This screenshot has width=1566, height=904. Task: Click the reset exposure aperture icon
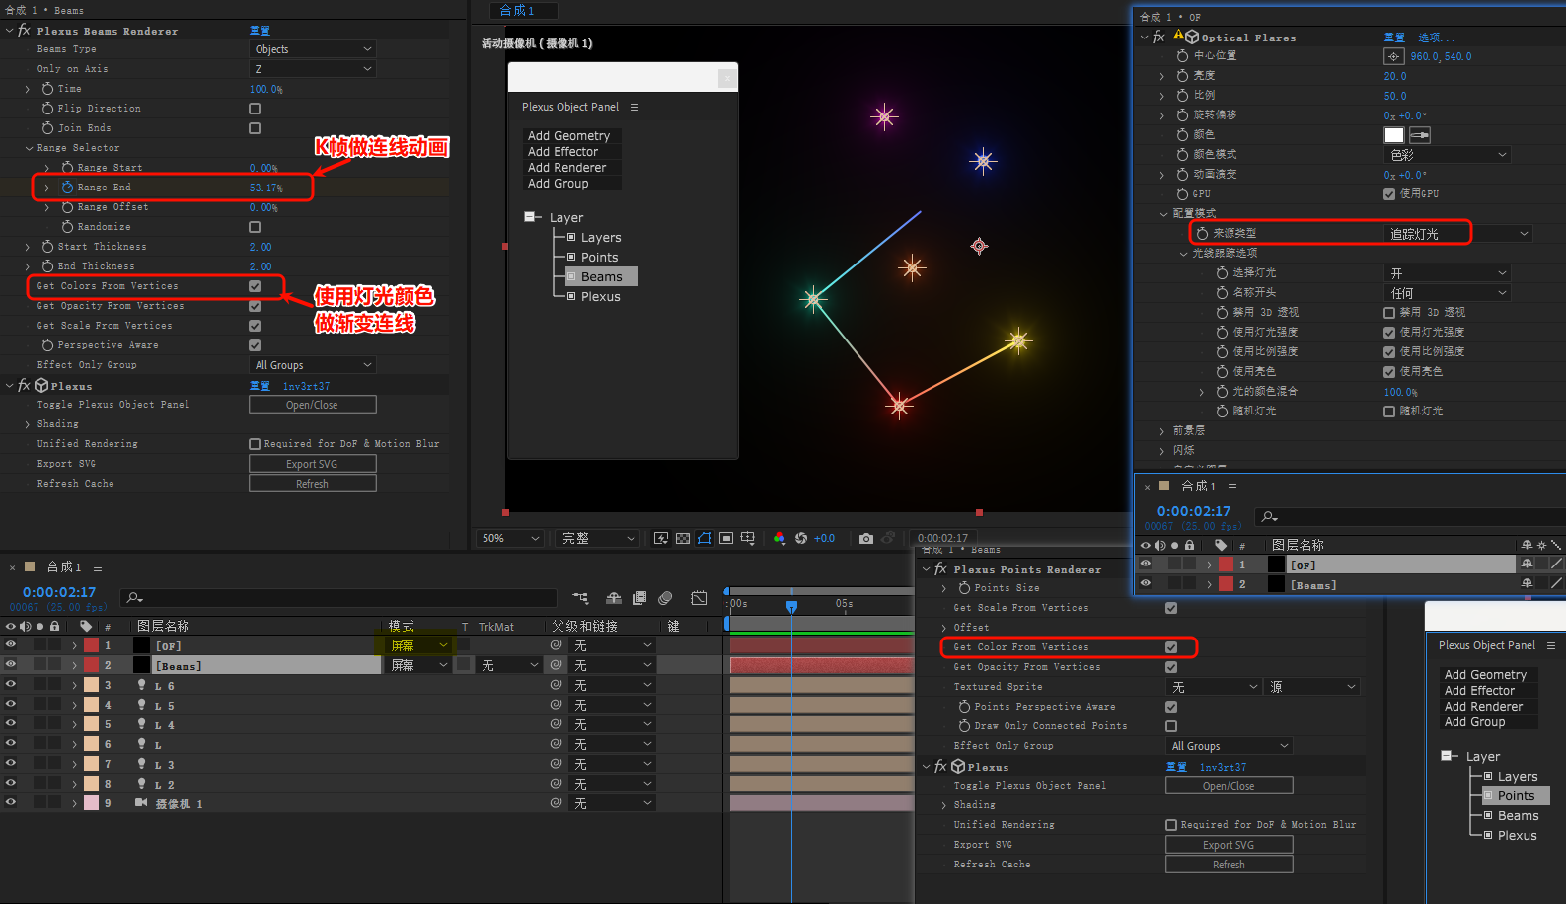tap(801, 538)
